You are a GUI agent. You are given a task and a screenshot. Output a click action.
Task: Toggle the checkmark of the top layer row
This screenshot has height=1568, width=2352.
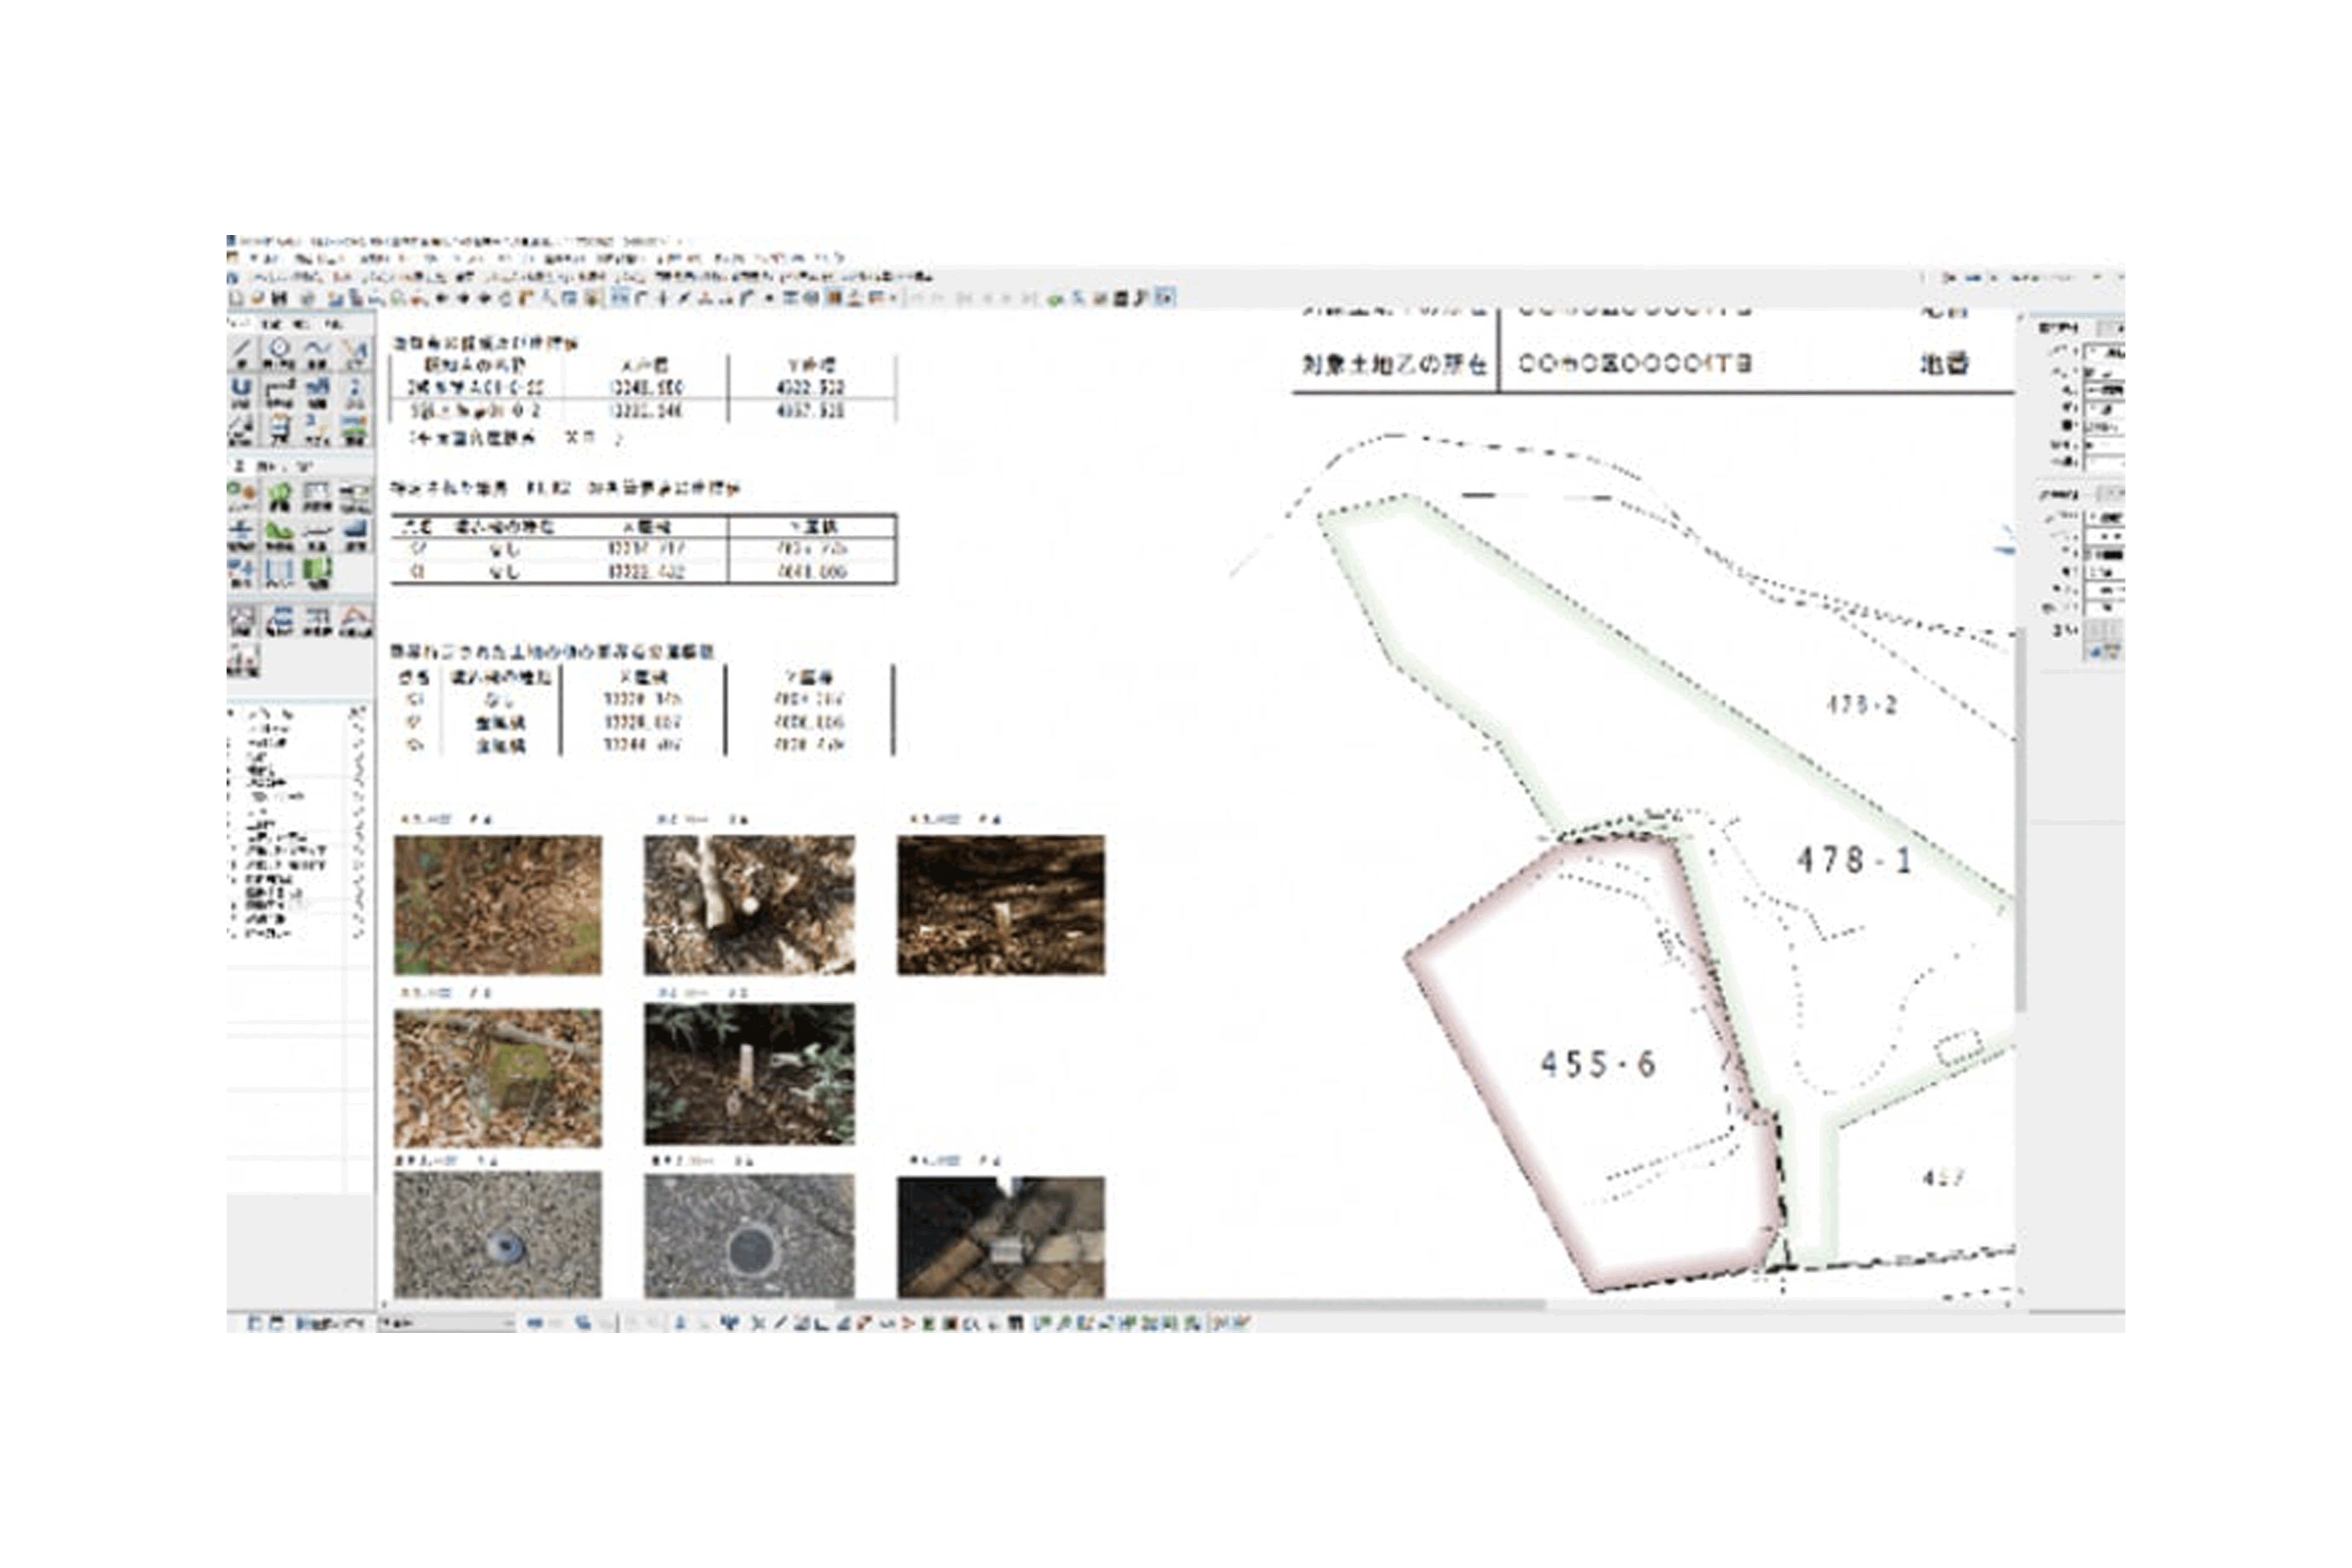357,714
